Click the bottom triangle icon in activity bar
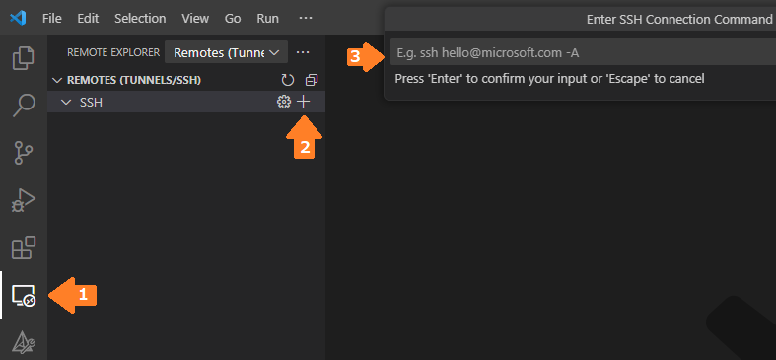 coord(24,341)
